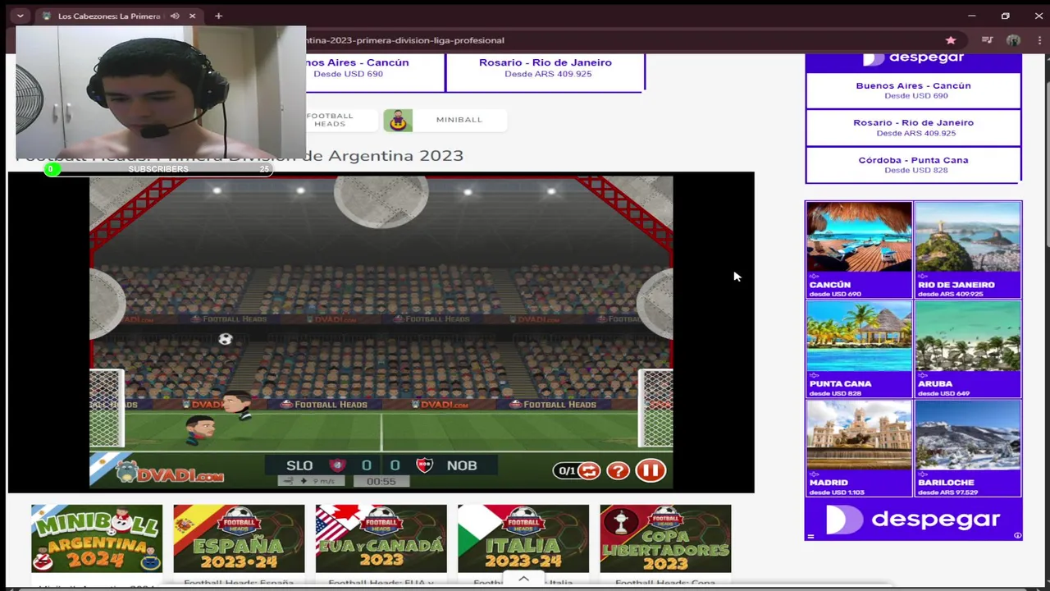Open Football Heads Italia 2023-24 thumbnail
This screenshot has width=1050, height=591.
[523, 538]
